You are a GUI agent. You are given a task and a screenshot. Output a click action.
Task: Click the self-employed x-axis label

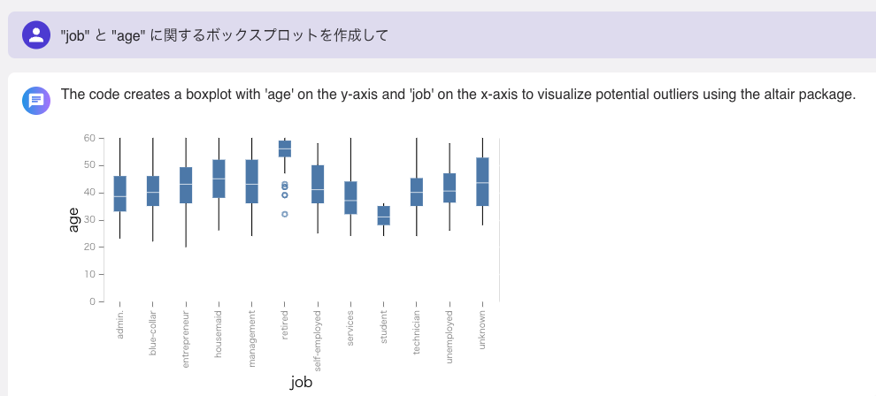318,341
